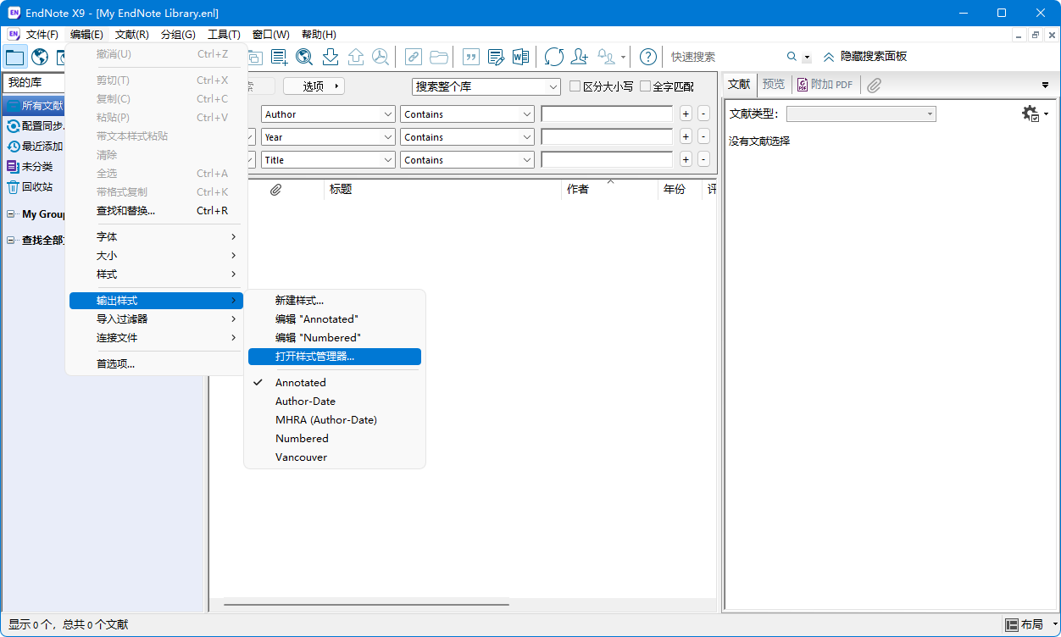Click the Sync library icon

tap(554, 57)
